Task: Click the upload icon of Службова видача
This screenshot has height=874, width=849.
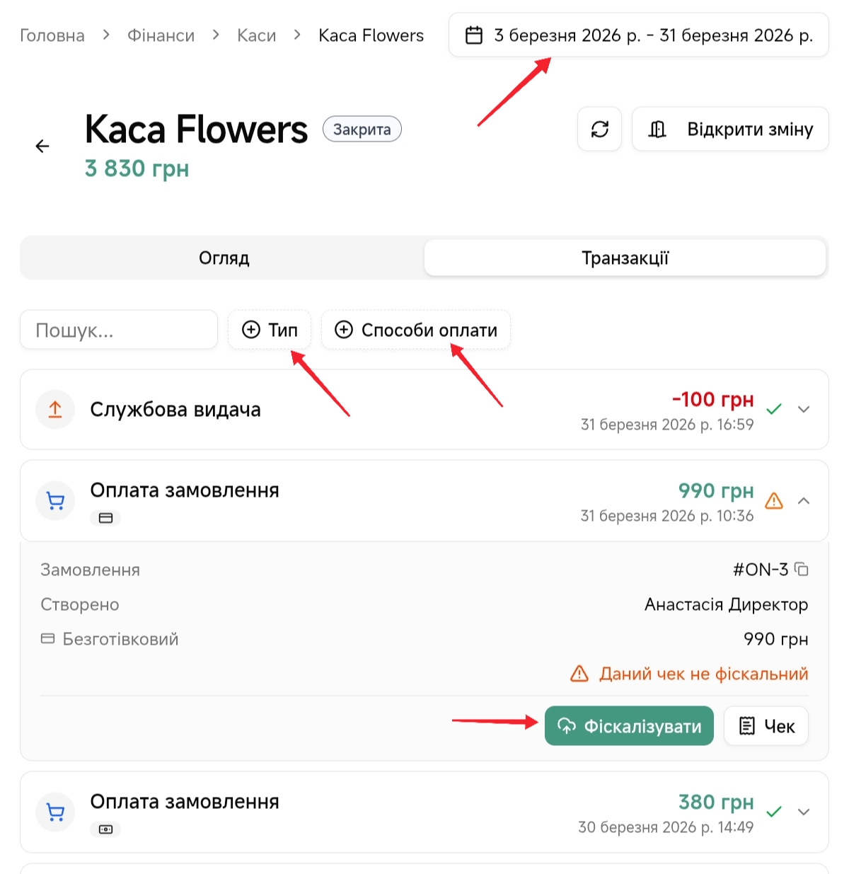Action: (x=55, y=410)
